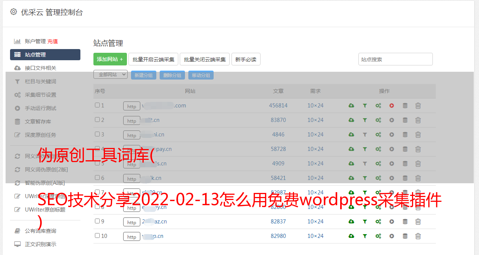Click the gray filter icon in row 3

[x=365, y=135]
